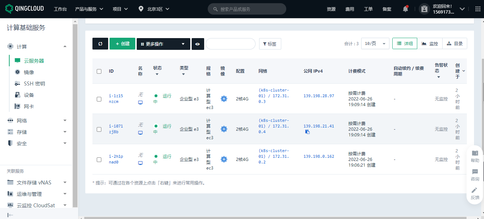484x219 pixels.
Task: Open the 10/页 page size dropdown
Action: 375,43
